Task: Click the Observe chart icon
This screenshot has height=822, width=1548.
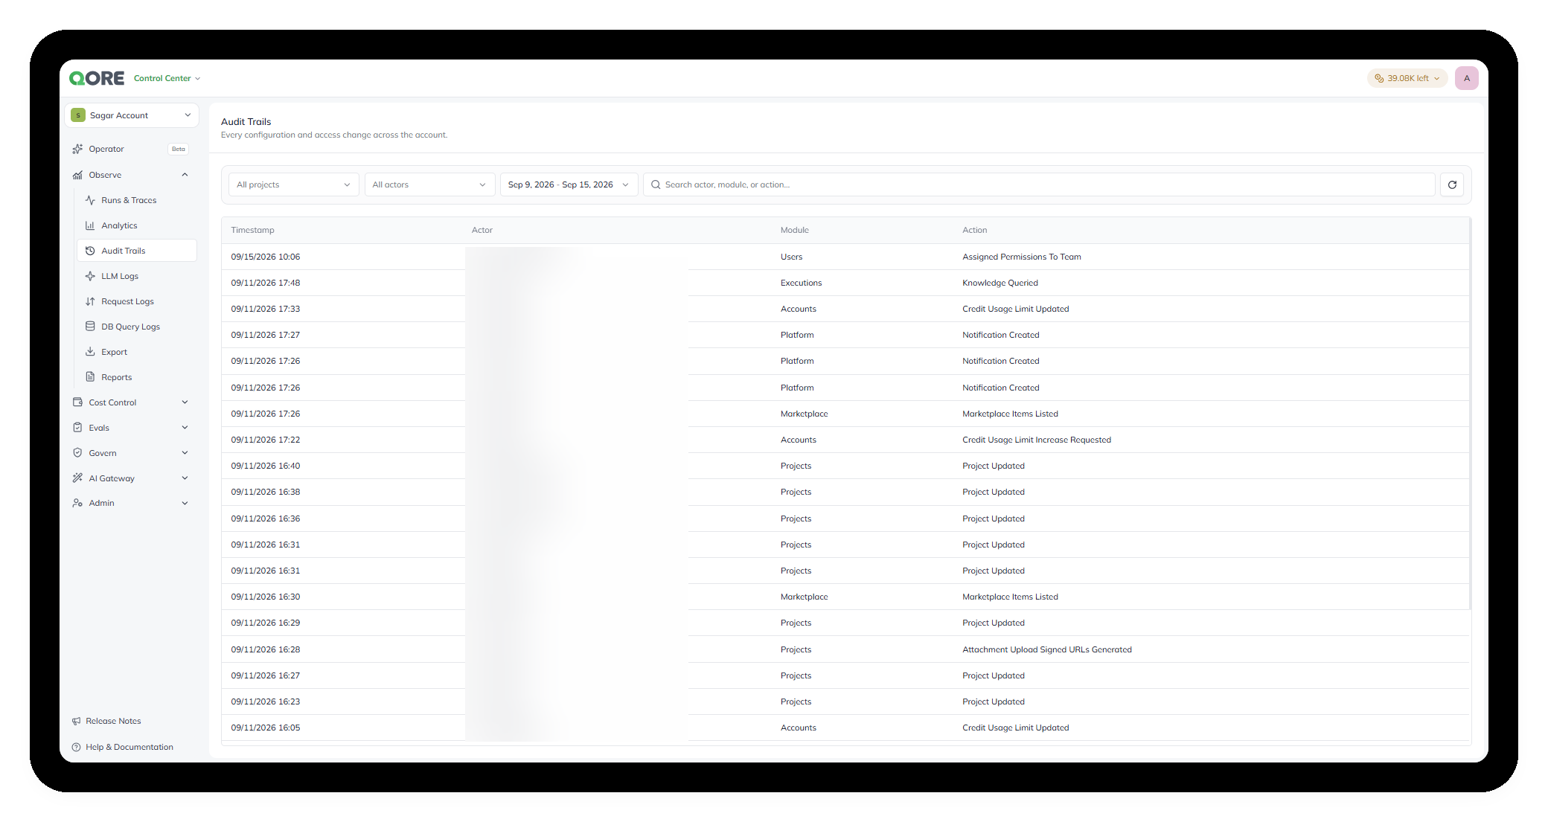Action: tap(77, 175)
